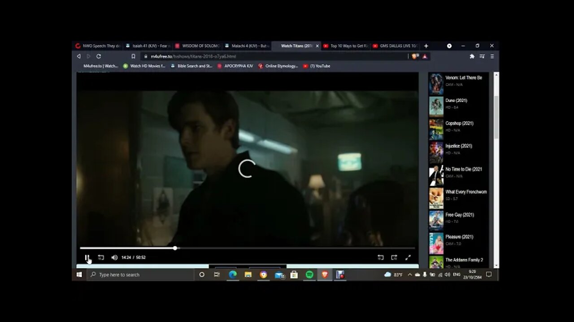The width and height of the screenshot is (574, 322).
Task: Open Venom: Let There Be movie title
Action: pyautogui.click(x=464, y=78)
